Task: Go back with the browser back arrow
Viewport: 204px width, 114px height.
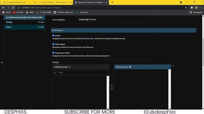Action: point(4,8)
